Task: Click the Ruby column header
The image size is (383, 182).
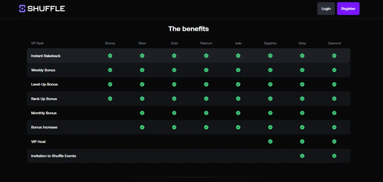Action: pos(302,43)
